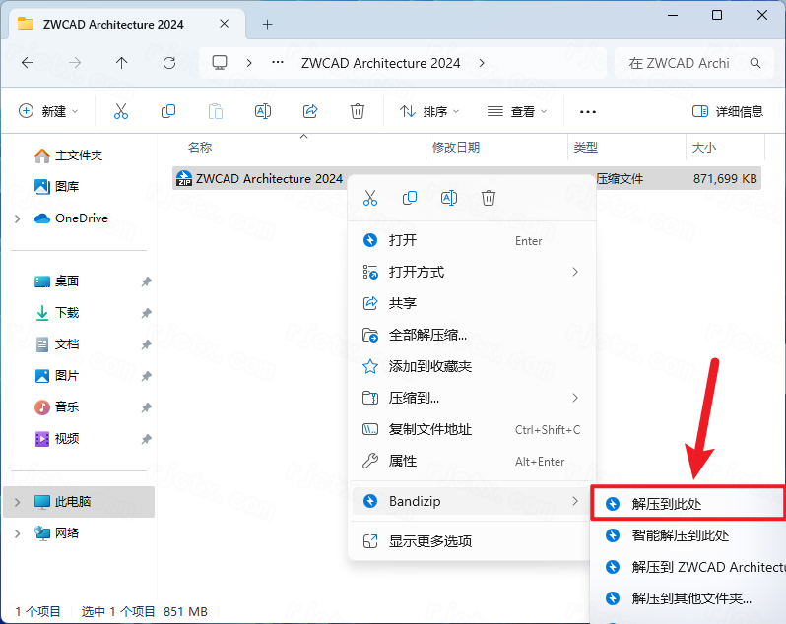Open 下载 folder in sidebar
The height and width of the screenshot is (624, 786).
[x=67, y=313]
